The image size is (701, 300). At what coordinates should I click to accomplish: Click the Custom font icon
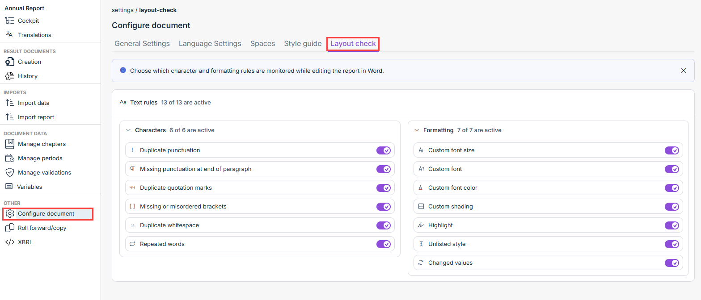click(x=421, y=169)
